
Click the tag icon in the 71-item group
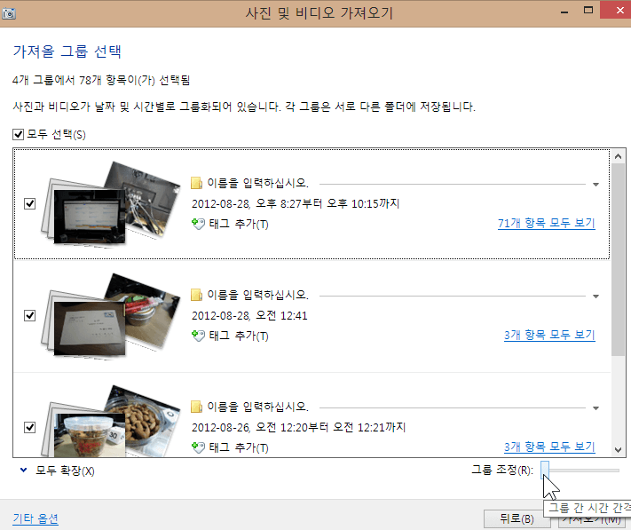[198, 224]
